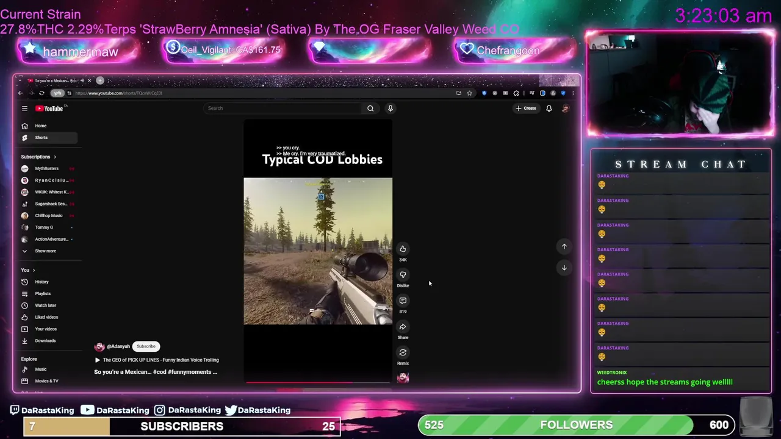Open the notifications bell

(x=549, y=109)
